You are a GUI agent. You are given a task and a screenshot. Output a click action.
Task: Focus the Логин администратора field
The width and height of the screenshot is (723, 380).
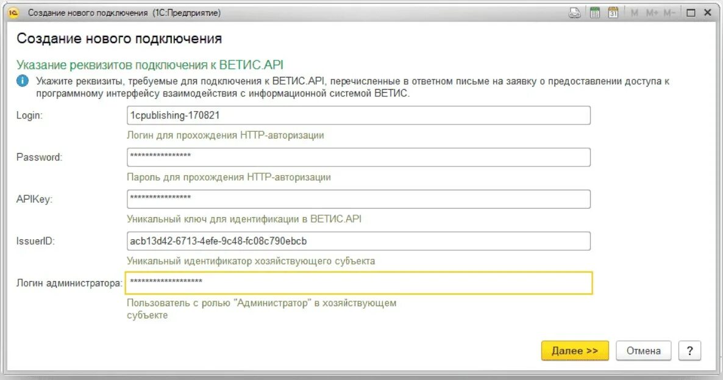coord(358,282)
